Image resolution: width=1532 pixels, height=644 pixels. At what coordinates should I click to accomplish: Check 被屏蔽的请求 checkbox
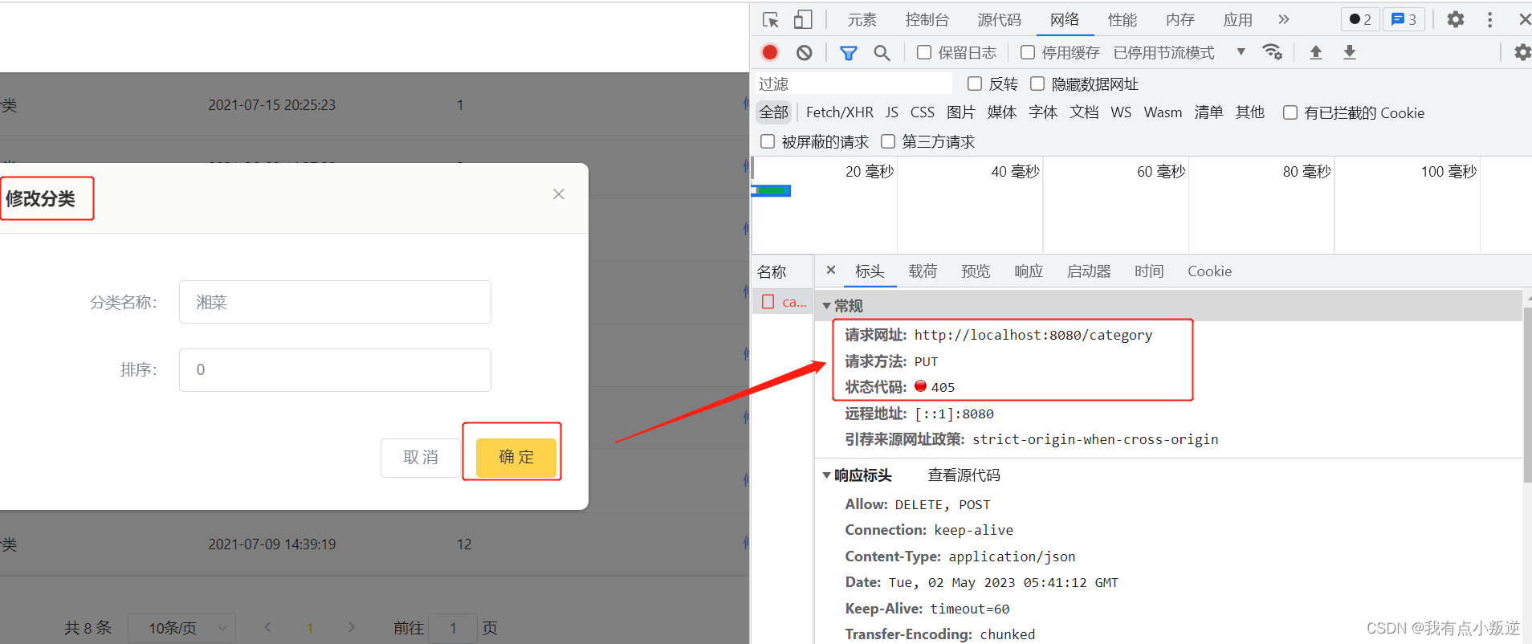768,141
